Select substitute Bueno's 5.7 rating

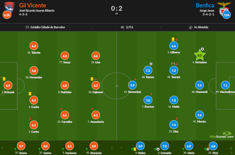click(21, 146)
